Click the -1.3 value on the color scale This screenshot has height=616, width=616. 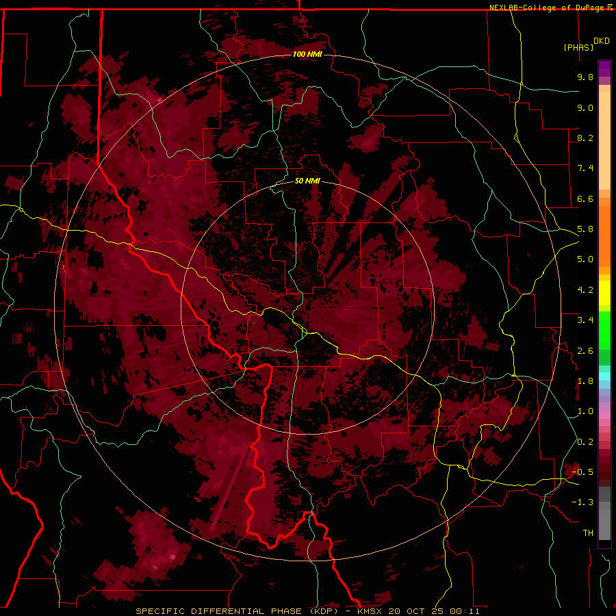tap(582, 502)
